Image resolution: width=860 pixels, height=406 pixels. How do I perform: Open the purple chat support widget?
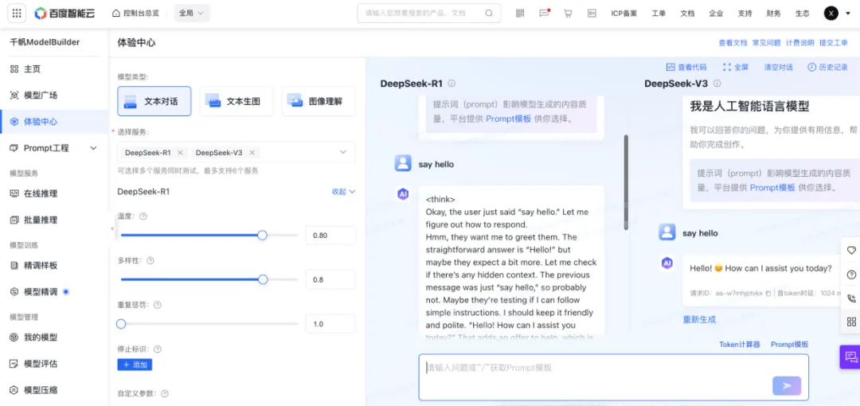click(x=850, y=357)
